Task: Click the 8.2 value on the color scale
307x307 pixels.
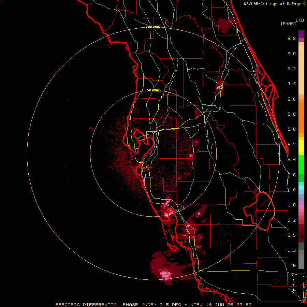Action: tap(292, 69)
